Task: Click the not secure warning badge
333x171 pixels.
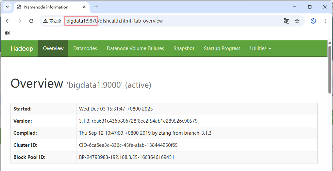Action: (52, 21)
